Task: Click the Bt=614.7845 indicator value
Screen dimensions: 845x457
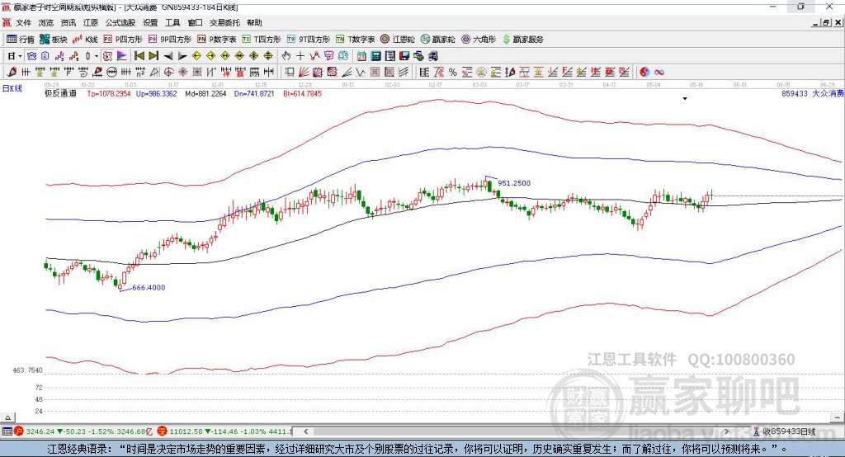Action: 302,94
